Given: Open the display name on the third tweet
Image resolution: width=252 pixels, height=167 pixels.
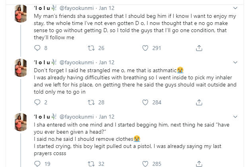Looking at the screenshot, I should point(45,117).
